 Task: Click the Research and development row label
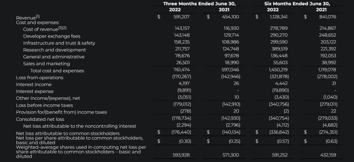pos(54,50)
